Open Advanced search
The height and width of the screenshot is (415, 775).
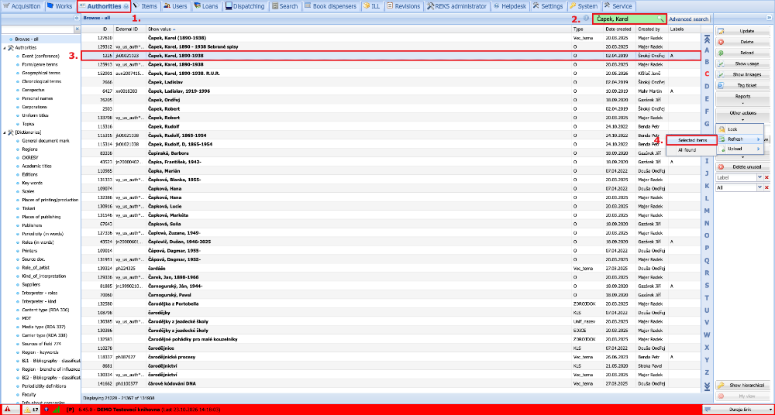689,19
